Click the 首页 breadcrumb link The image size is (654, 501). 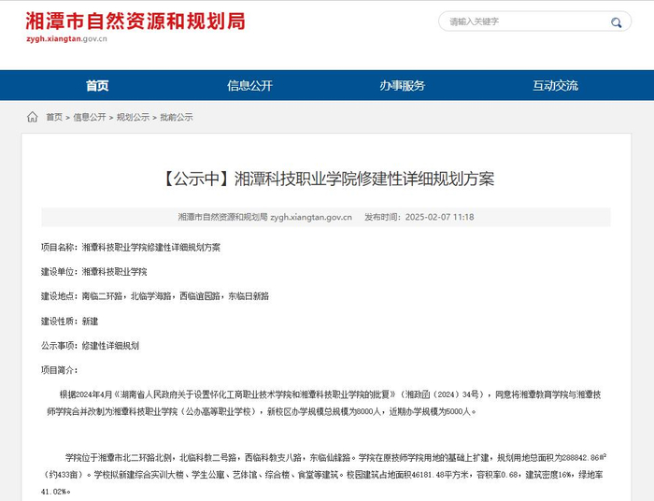(x=54, y=117)
